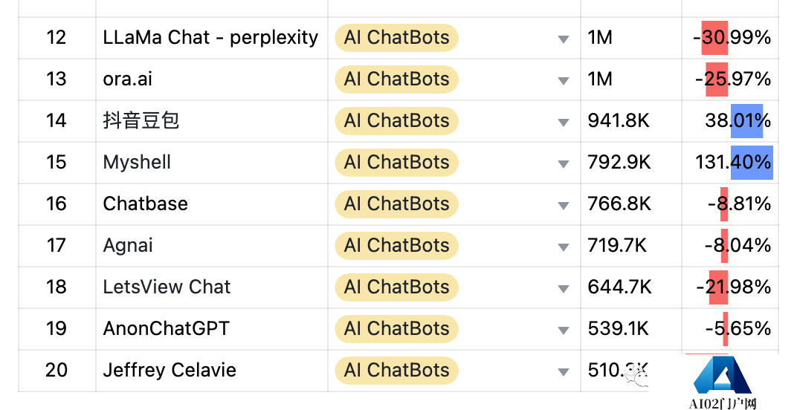Open category dropdown arrow for ora.ai row
Screen dimensions: 797x410
pos(564,81)
